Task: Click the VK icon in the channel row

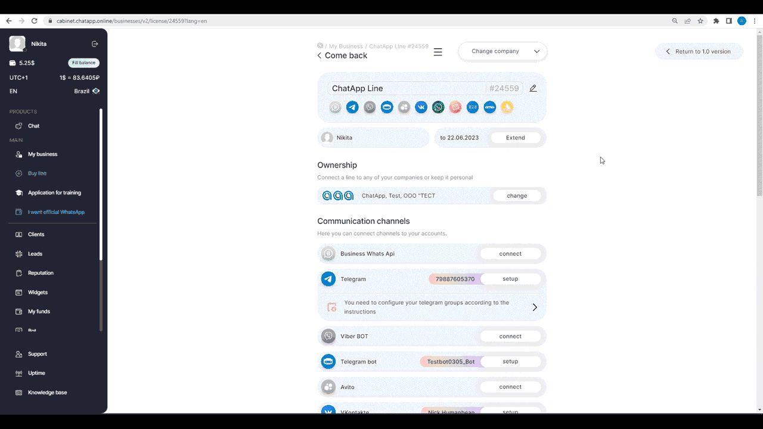Action: [x=421, y=107]
